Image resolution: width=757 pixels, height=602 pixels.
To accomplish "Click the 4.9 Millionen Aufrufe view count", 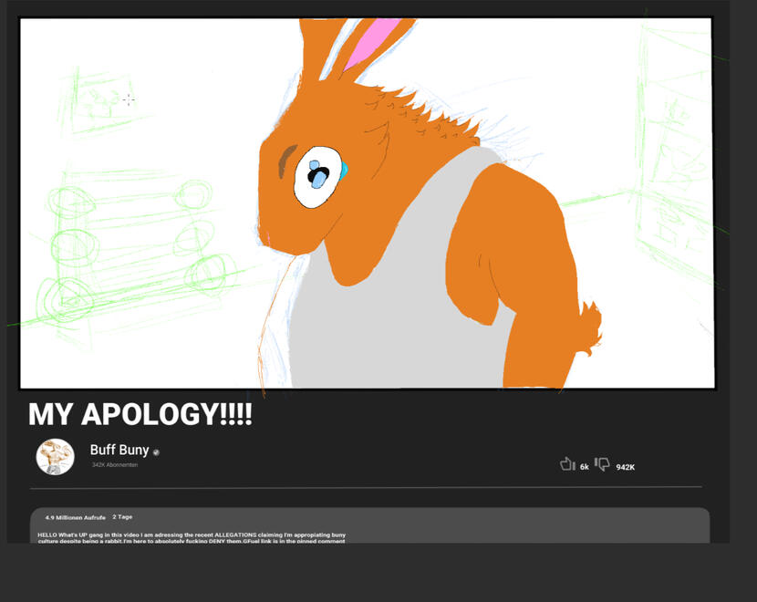I will (76, 517).
